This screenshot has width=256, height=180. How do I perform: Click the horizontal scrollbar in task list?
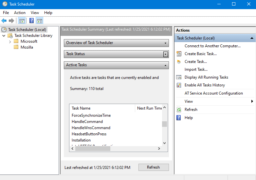(x=93, y=148)
